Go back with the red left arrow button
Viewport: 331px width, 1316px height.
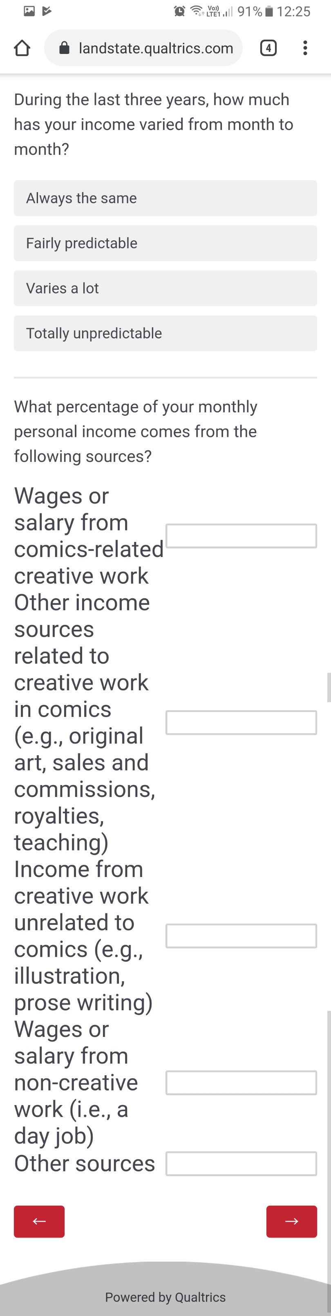pyautogui.click(x=39, y=1222)
